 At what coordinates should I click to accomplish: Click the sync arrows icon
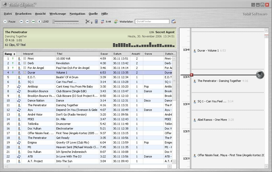pyautogui.click(x=102, y=21)
